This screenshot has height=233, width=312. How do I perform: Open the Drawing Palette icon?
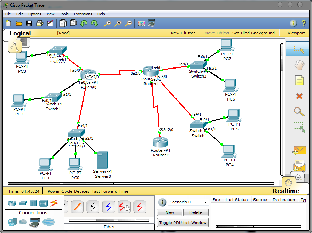(141, 23)
